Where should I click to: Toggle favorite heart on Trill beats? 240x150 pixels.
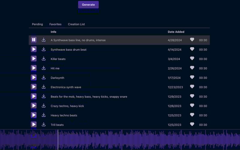pyautogui.click(x=192, y=124)
